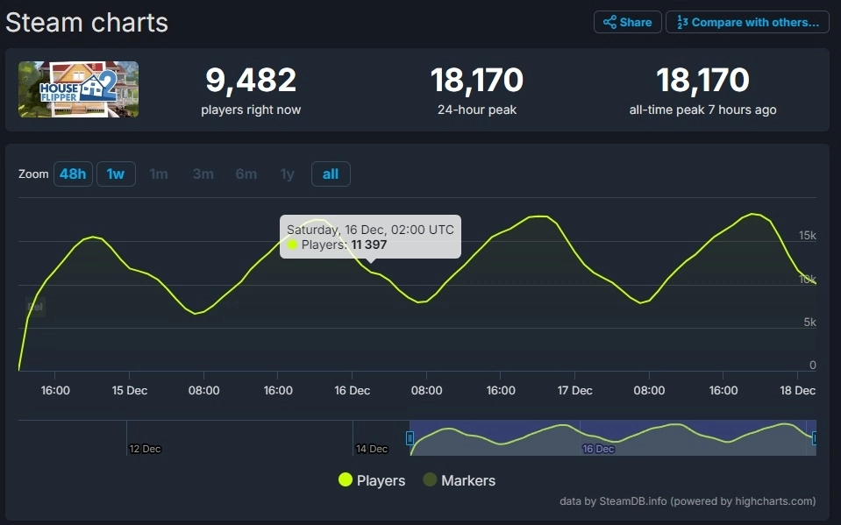The image size is (841, 525).
Task: Click the 18 Dec x-axis label
Action: click(797, 390)
